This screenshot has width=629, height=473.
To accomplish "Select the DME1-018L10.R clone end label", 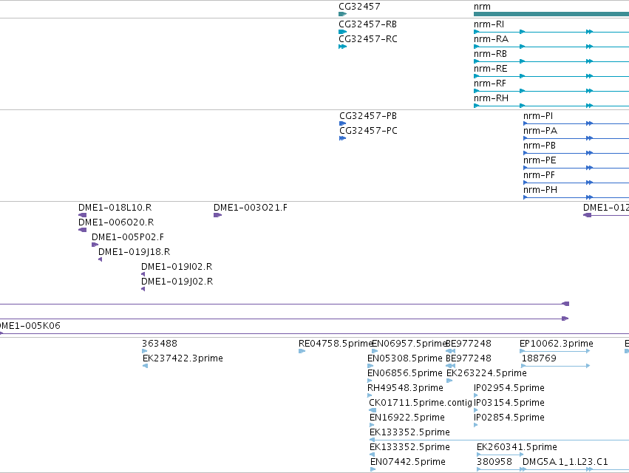I will coord(115,208).
